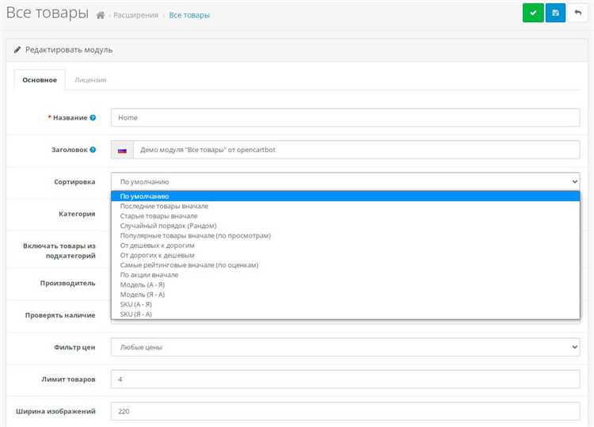Choose Случайный порядок (Рандом) option
This screenshot has width=594, height=427.
(345, 226)
